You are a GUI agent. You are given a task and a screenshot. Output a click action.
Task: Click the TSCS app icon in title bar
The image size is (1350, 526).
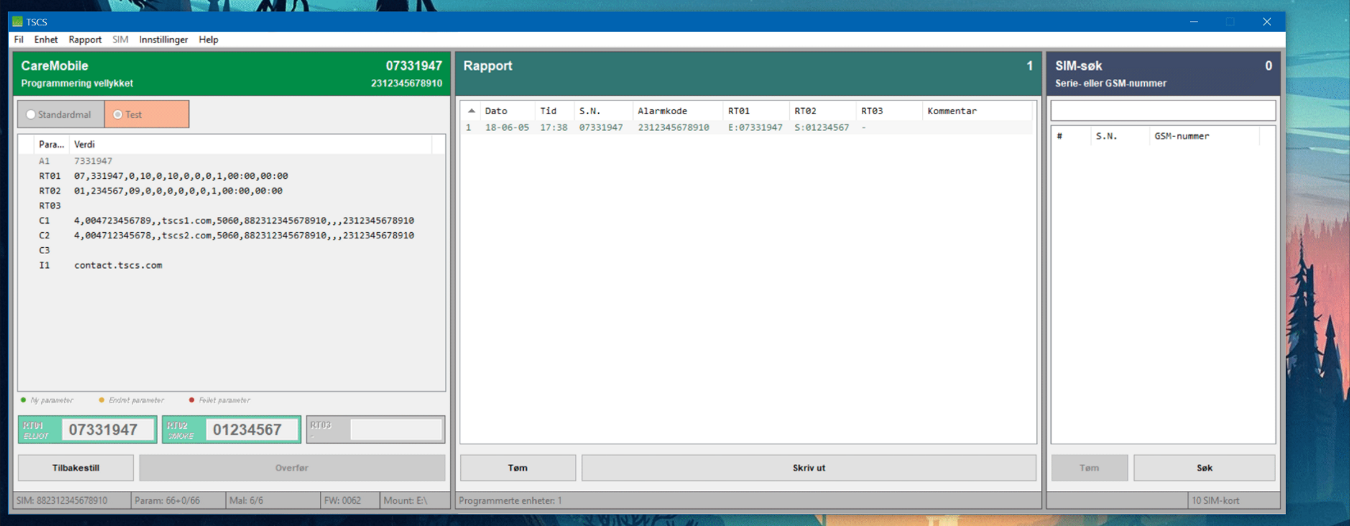(18, 22)
